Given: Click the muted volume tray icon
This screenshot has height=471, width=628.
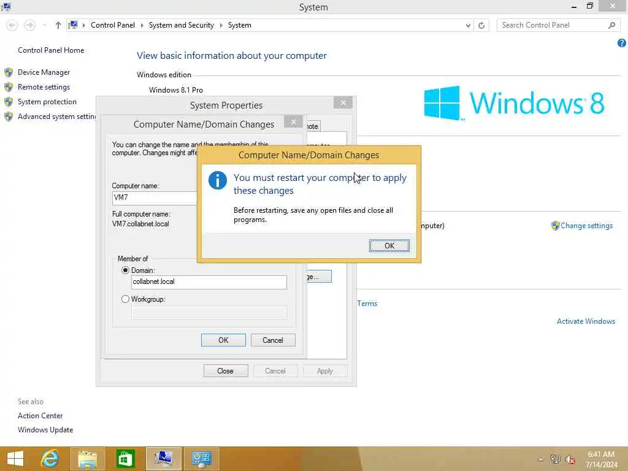Looking at the screenshot, I should pyautogui.click(x=570, y=459).
